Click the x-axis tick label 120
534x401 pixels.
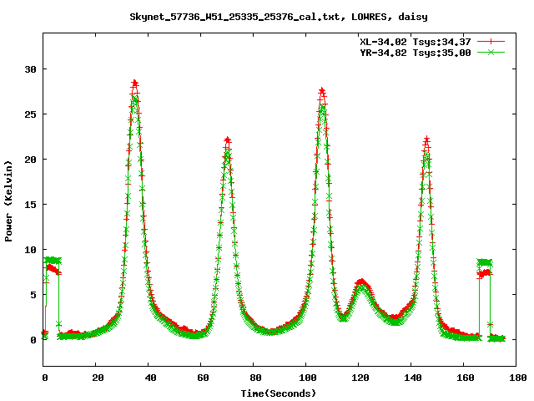point(360,378)
